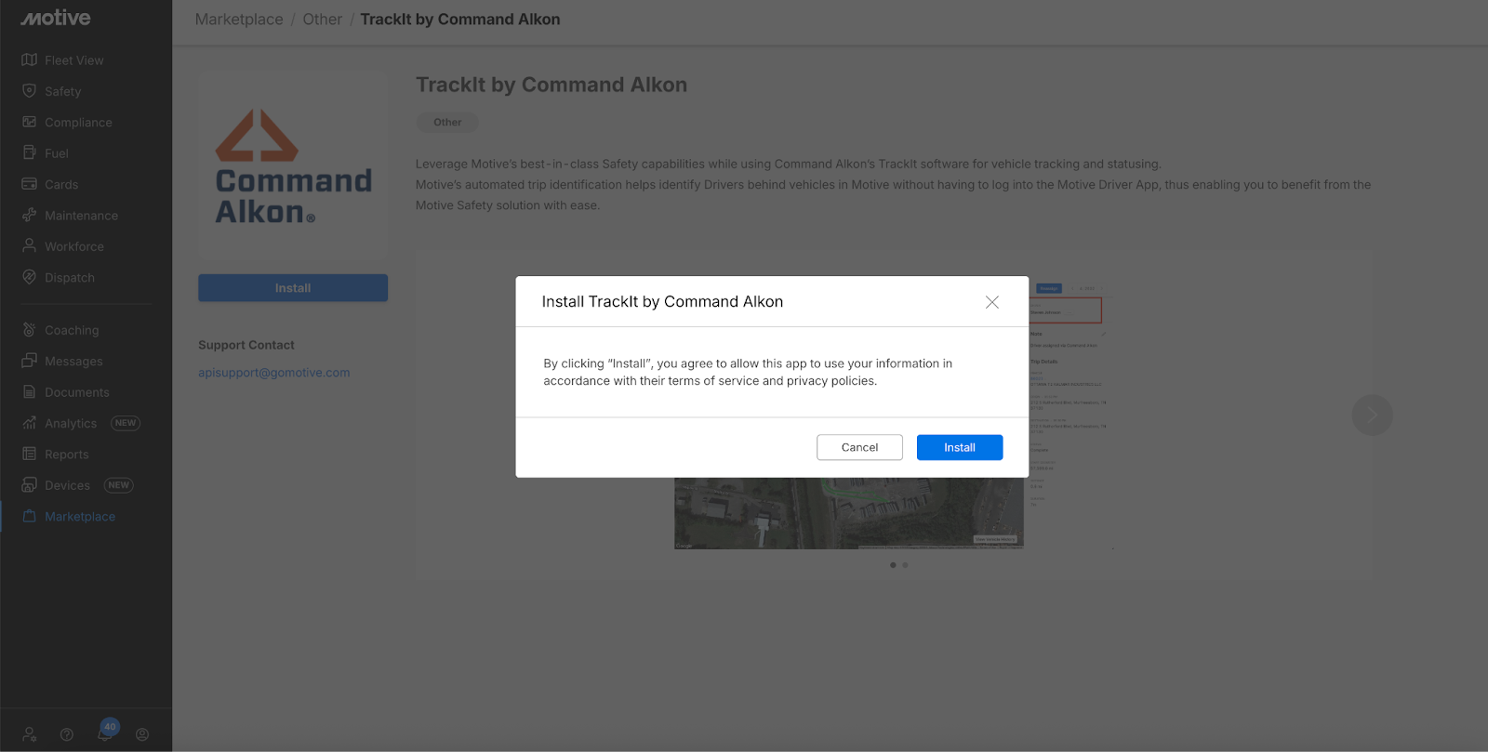
Task: Confirm with the blue Install dialog button
Action: point(960,447)
